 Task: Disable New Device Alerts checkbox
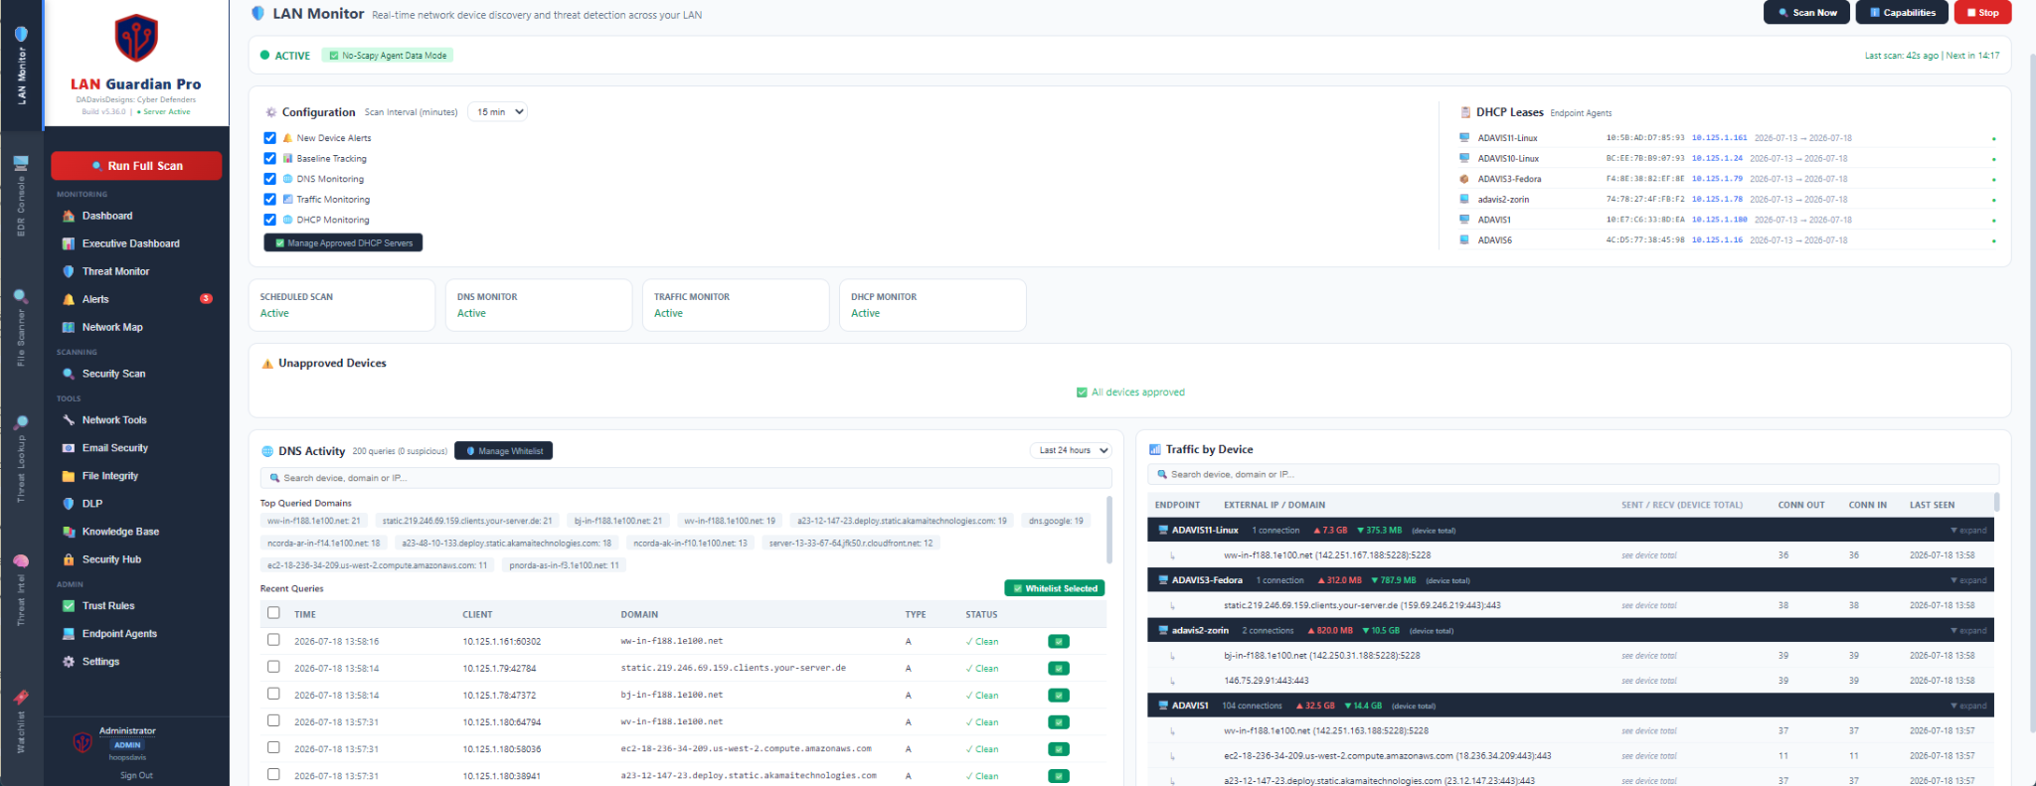pos(269,138)
